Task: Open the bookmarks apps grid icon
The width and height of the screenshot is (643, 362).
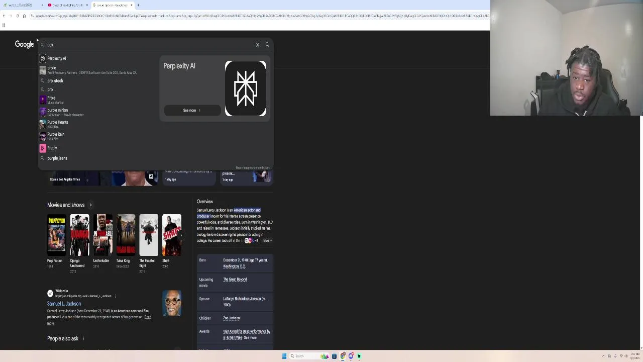Action: coord(4,25)
